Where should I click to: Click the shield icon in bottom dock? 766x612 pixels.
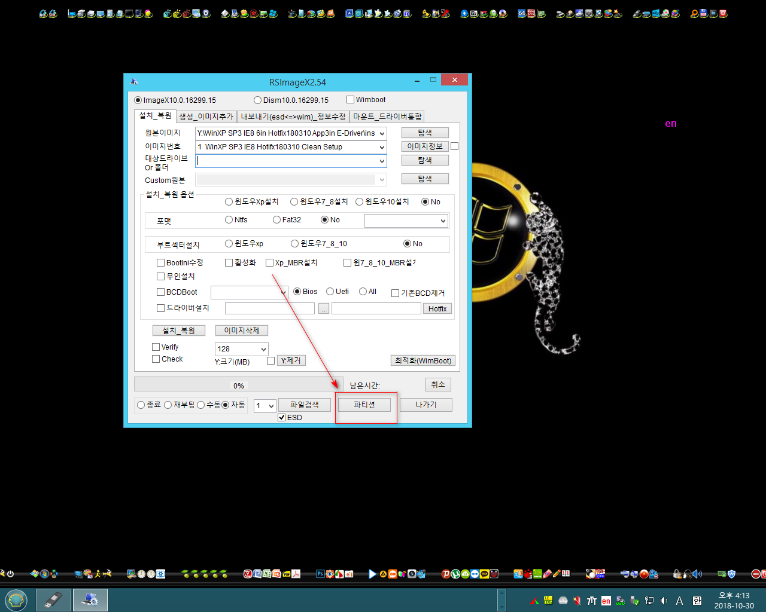[x=731, y=574]
